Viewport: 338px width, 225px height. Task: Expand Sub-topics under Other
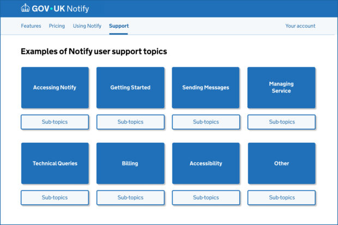(x=281, y=198)
